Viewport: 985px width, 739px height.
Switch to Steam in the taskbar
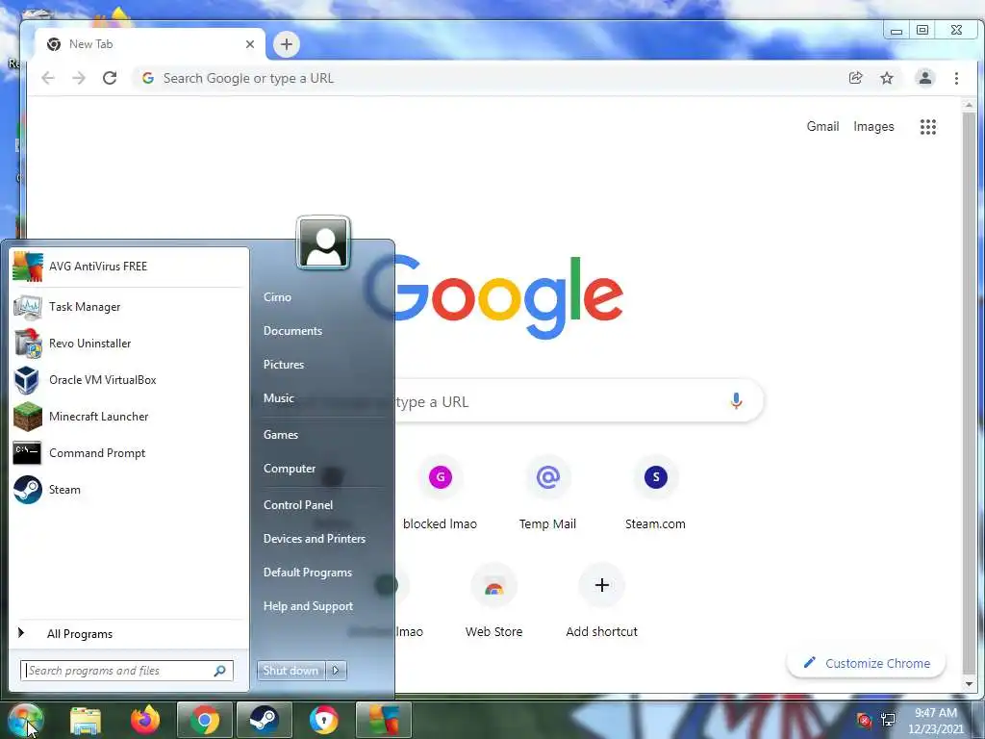(x=264, y=720)
